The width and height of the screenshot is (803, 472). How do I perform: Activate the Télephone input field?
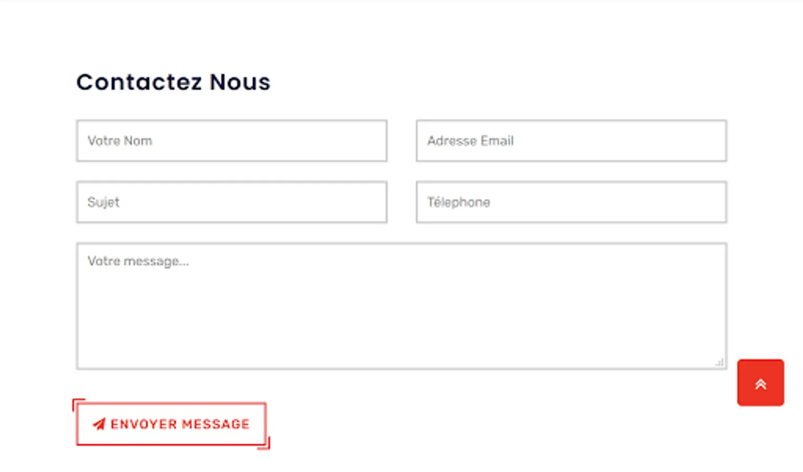point(571,202)
